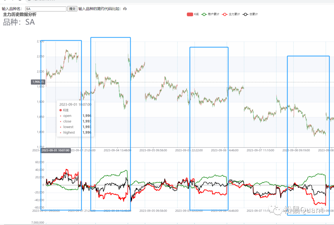Click the 提交 submit button
Viewport: 334px width, 225px height.
pos(72,9)
